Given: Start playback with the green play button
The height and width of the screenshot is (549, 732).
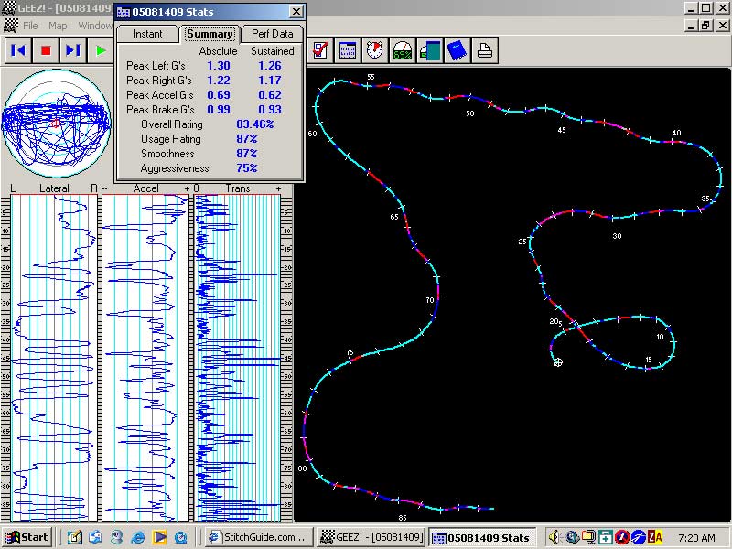Looking at the screenshot, I should pos(101,50).
